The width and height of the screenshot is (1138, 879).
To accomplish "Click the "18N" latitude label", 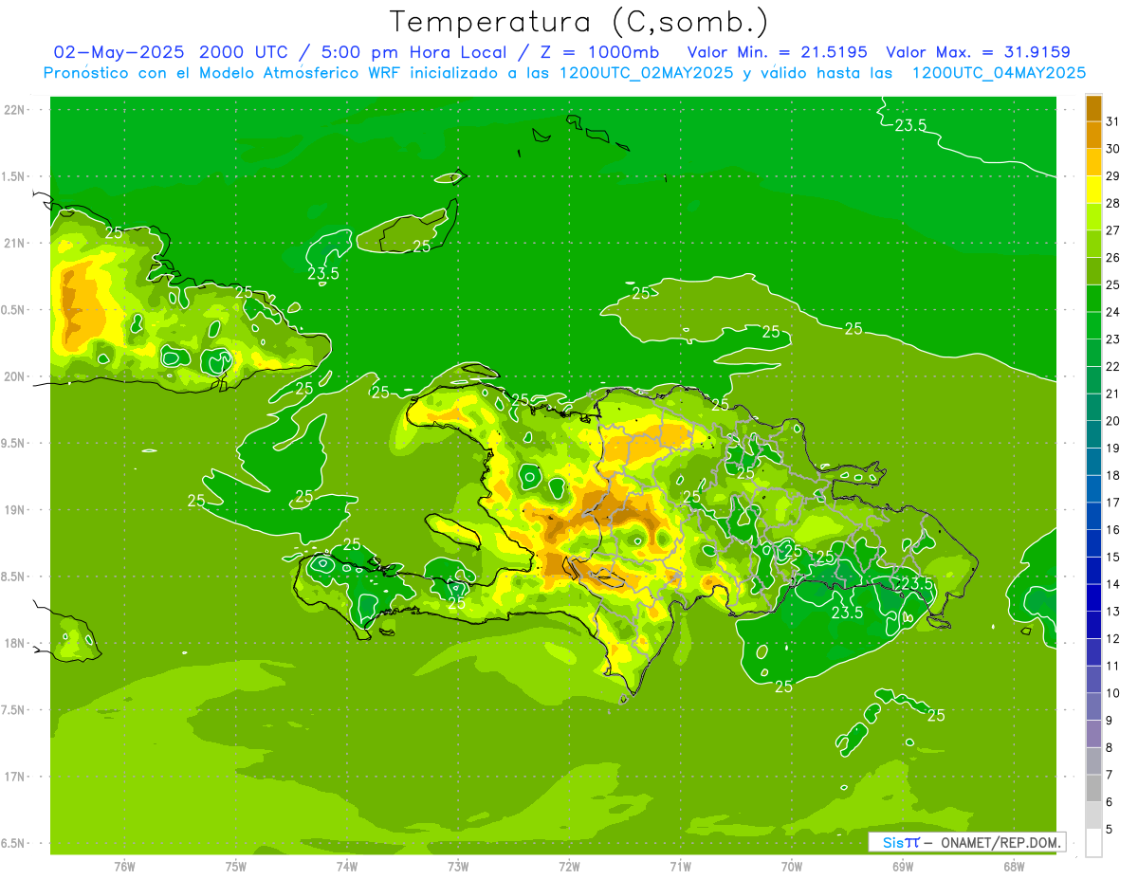I will click(x=13, y=643).
